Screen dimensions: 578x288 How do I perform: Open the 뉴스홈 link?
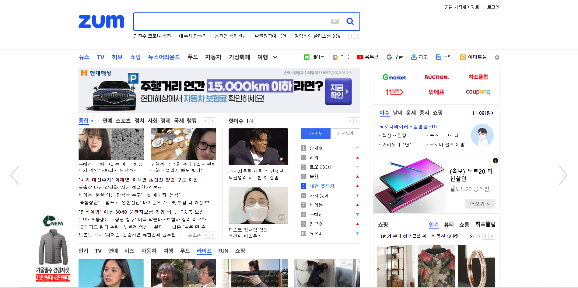pos(194,235)
